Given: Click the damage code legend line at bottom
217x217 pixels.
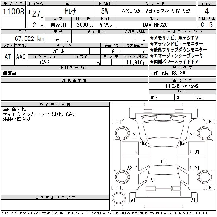Looking at the screenshot, I should tap(104, 213).
